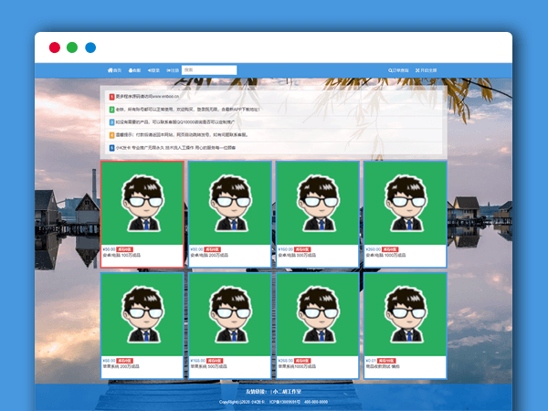Click the home icon labeled 首页
The height and width of the screenshot is (411, 548).
pos(114,69)
